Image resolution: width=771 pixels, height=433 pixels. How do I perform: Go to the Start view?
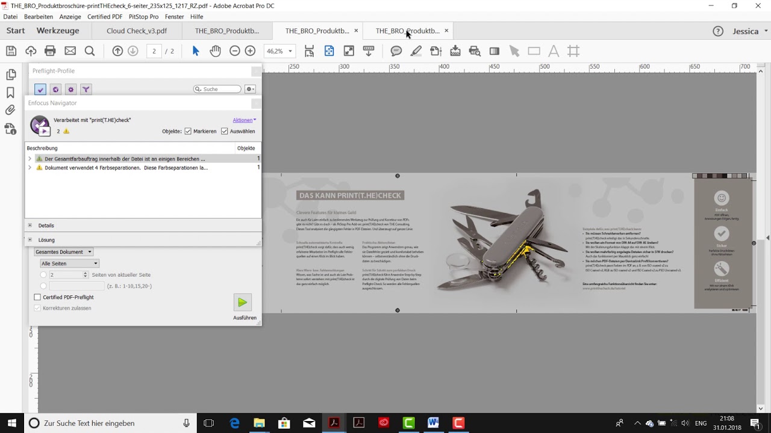16,31
